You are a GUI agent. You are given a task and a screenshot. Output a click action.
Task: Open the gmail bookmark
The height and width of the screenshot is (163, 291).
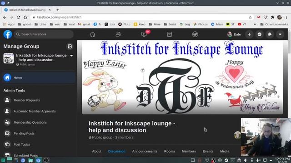coord(84,24)
